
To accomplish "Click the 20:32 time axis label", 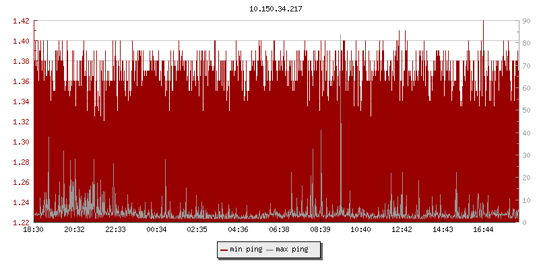I will click(75, 230).
